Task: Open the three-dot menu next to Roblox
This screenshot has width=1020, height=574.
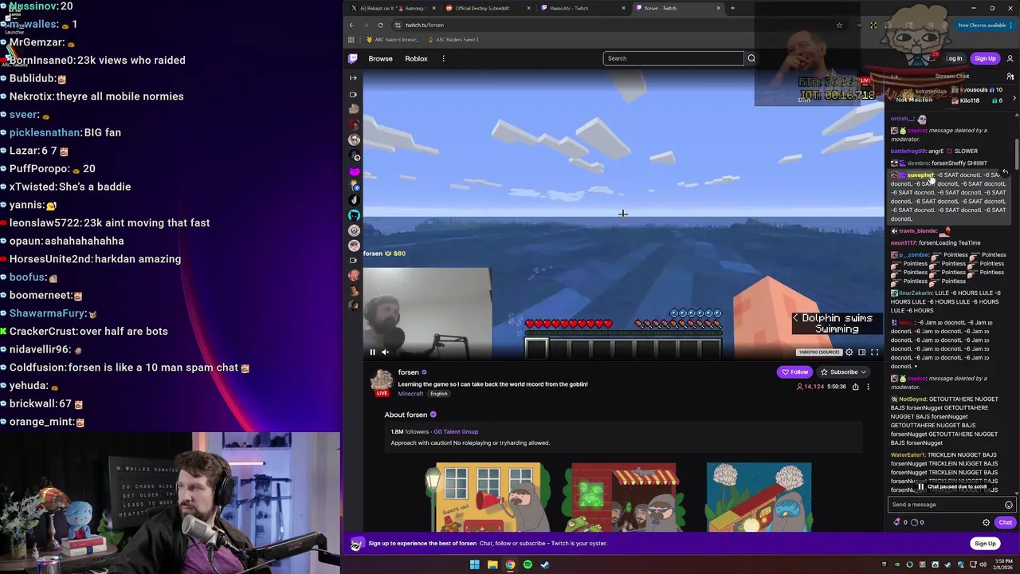Action: 444,58
